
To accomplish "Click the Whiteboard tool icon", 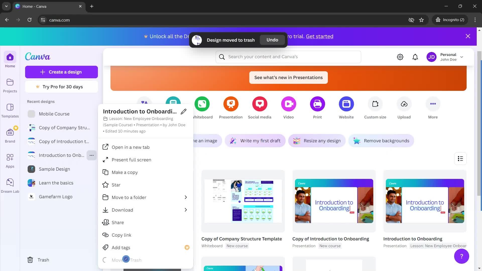I will click(202, 104).
